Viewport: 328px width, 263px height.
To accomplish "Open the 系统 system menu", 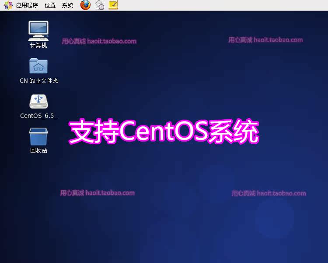I will (67, 5).
